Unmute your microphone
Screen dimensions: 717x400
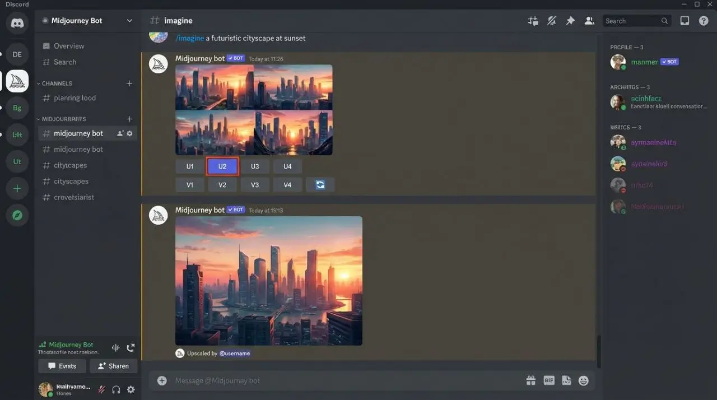pyautogui.click(x=101, y=389)
